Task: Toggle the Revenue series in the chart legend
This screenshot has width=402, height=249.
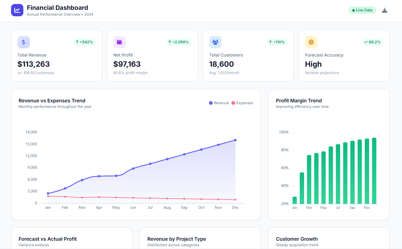Action: coord(219,103)
